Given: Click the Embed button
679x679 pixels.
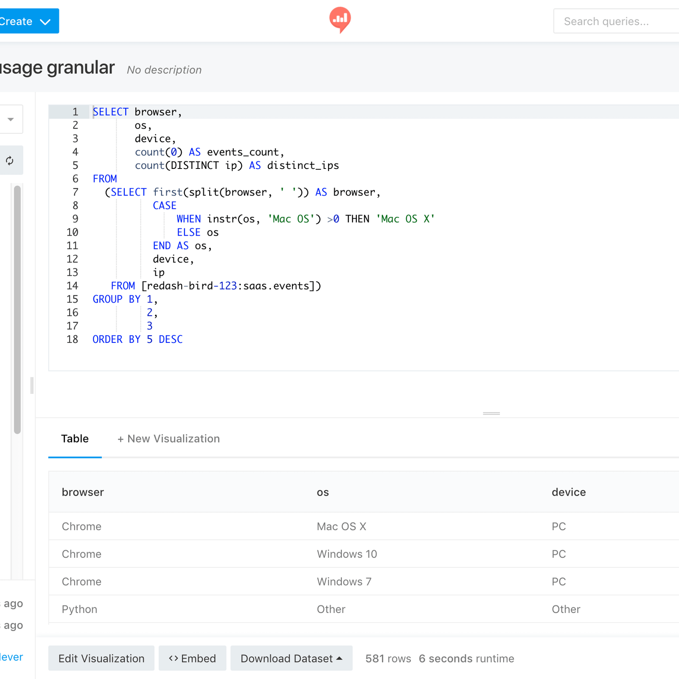Looking at the screenshot, I should click(192, 658).
